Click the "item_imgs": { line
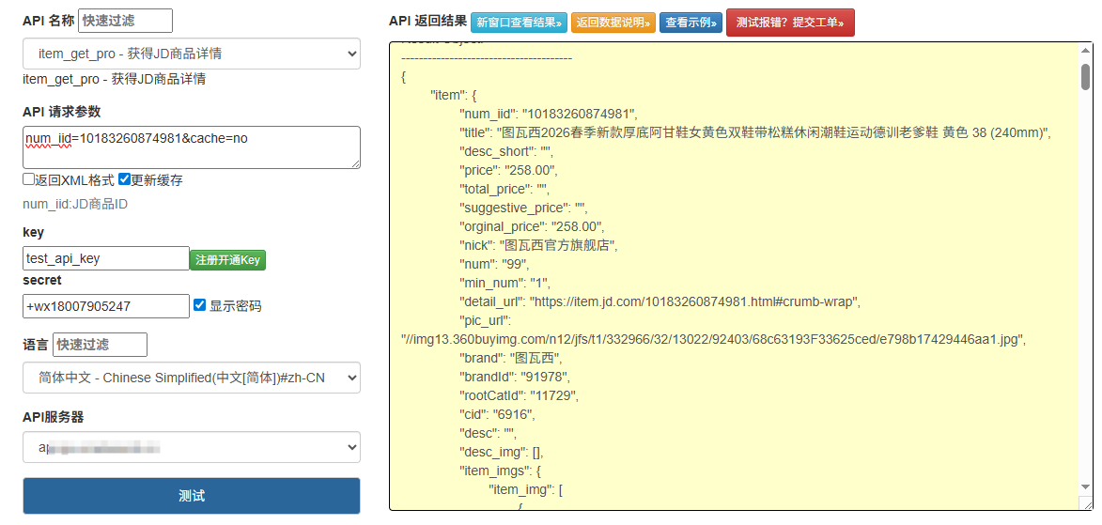Screen dimensions: 1102x525 point(500,471)
